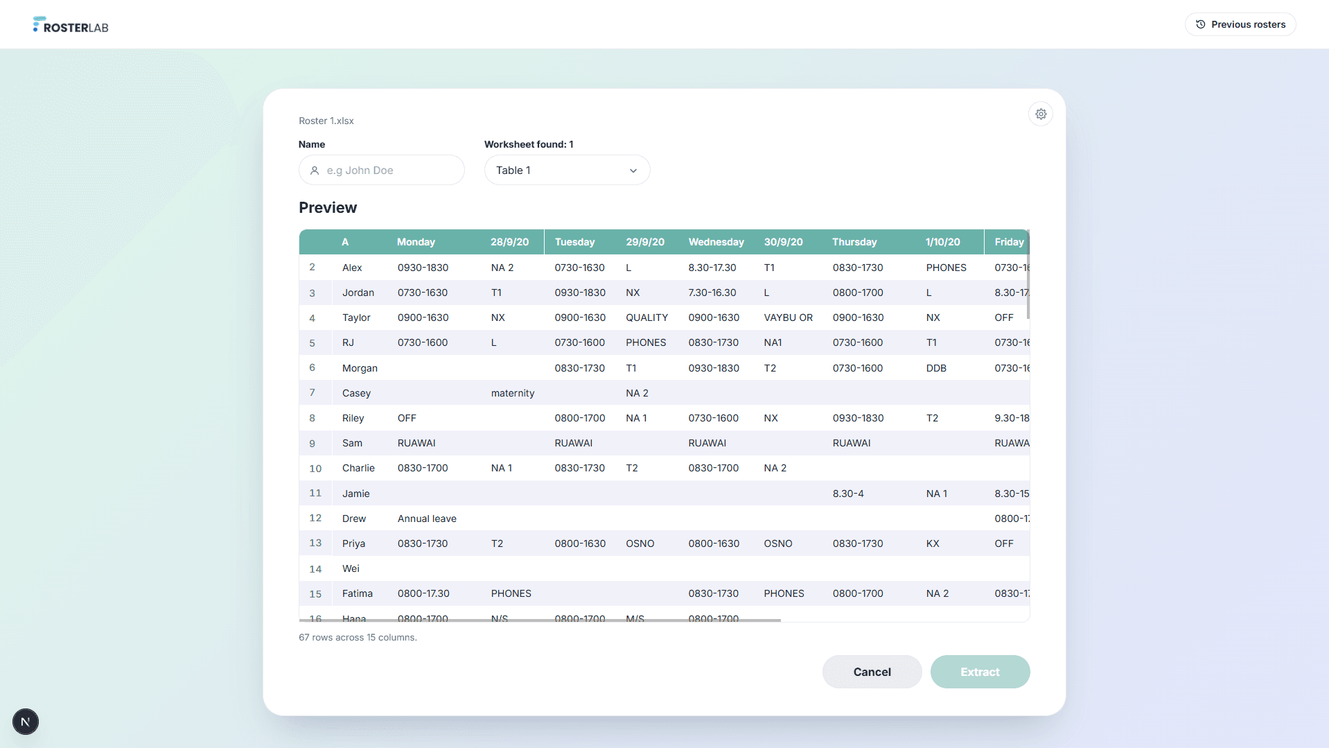Click the DDB cell in Morgan's row

(x=936, y=368)
